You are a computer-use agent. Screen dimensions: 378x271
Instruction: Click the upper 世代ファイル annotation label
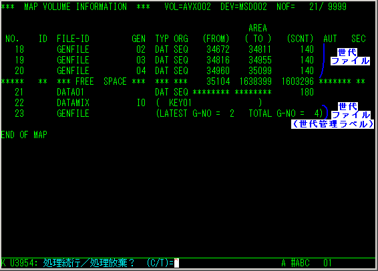[350, 56]
